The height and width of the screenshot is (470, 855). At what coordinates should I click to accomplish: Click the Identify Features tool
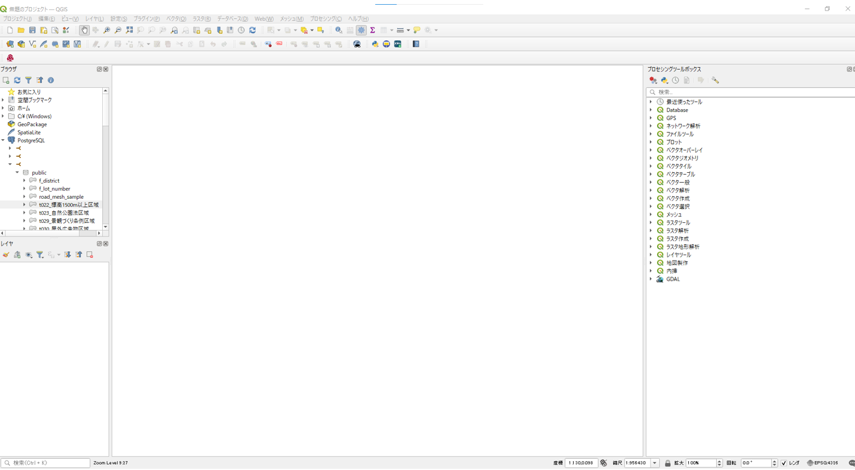[x=339, y=30]
